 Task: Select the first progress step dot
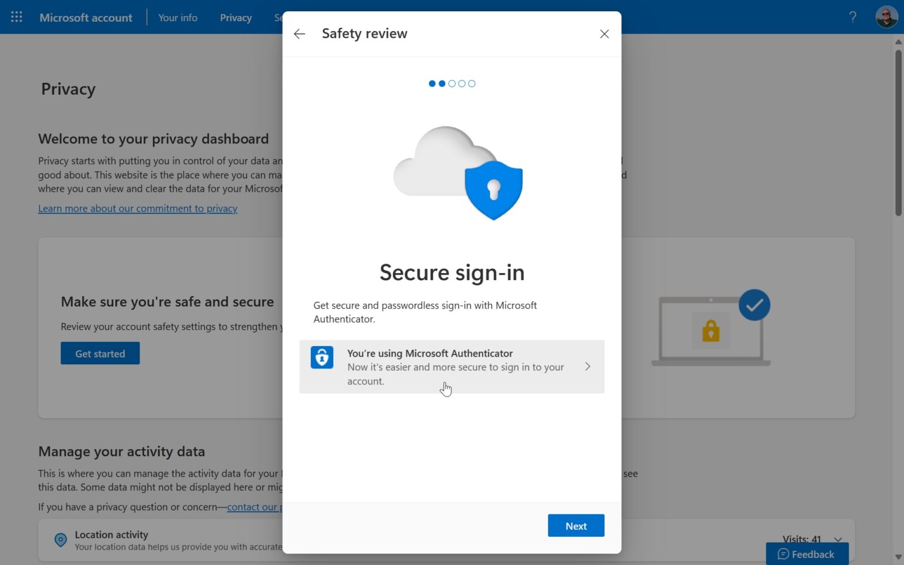(432, 84)
